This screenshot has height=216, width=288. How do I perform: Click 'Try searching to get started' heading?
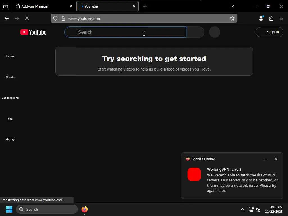tap(154, 59)
